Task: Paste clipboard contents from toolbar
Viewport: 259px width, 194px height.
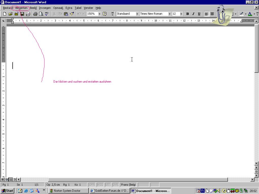Action: click(66, 14)
